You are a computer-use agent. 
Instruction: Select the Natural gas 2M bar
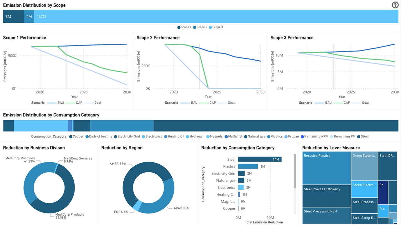(241, 180)
